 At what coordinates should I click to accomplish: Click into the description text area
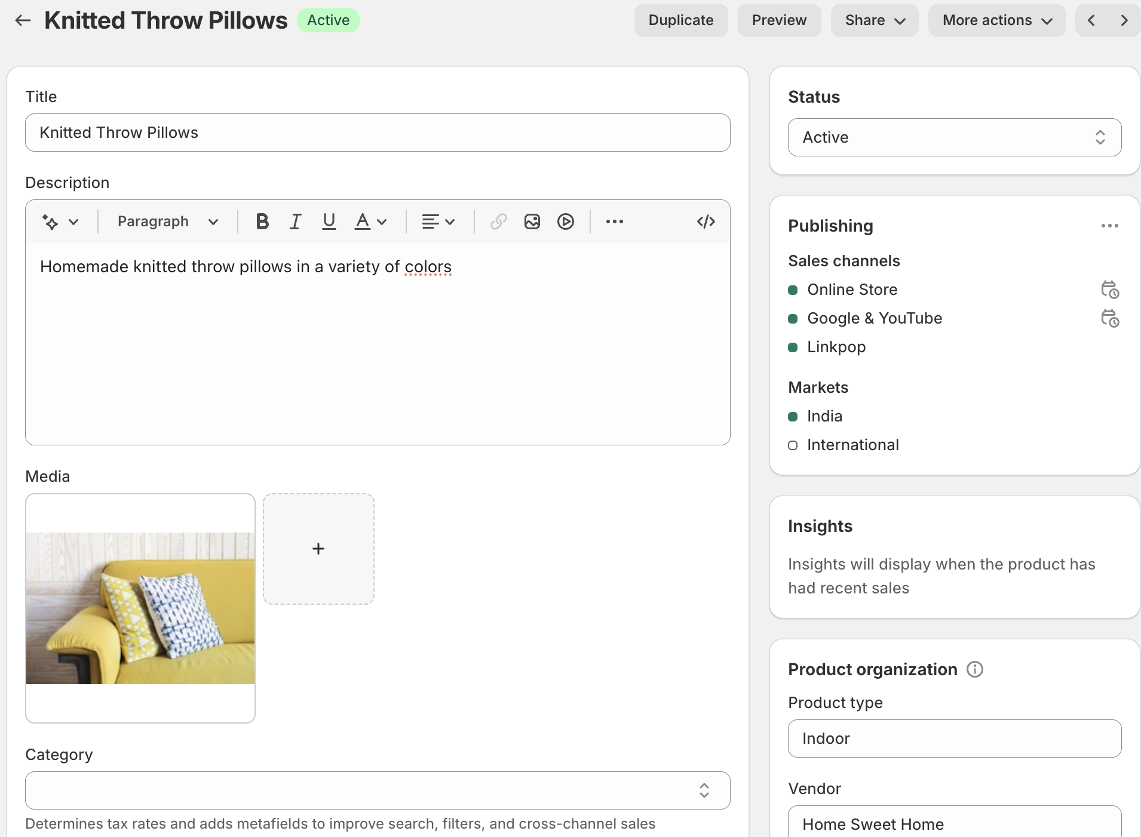378,343
